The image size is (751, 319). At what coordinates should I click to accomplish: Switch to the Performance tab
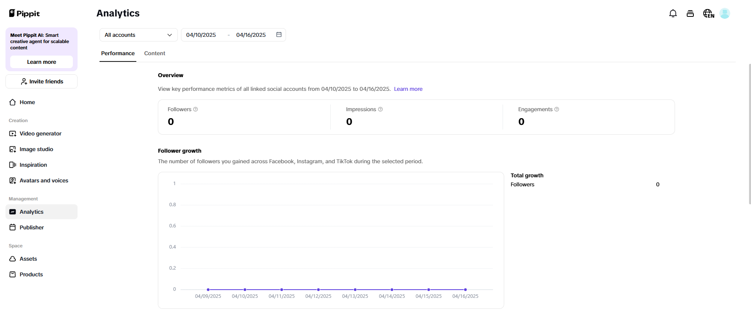(x=118, y=53)
